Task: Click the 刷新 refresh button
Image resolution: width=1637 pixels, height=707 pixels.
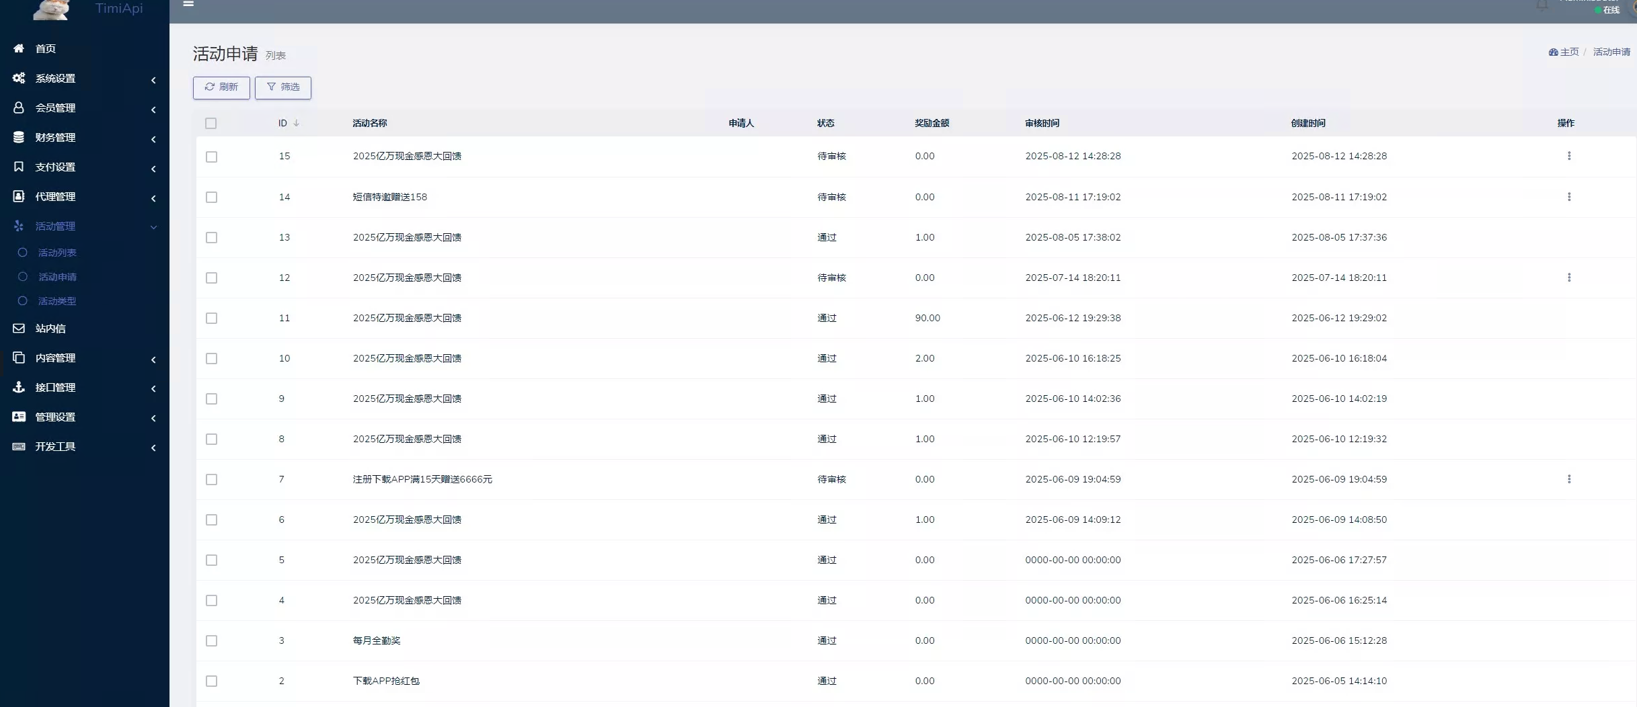Action: tap(221, 87)
